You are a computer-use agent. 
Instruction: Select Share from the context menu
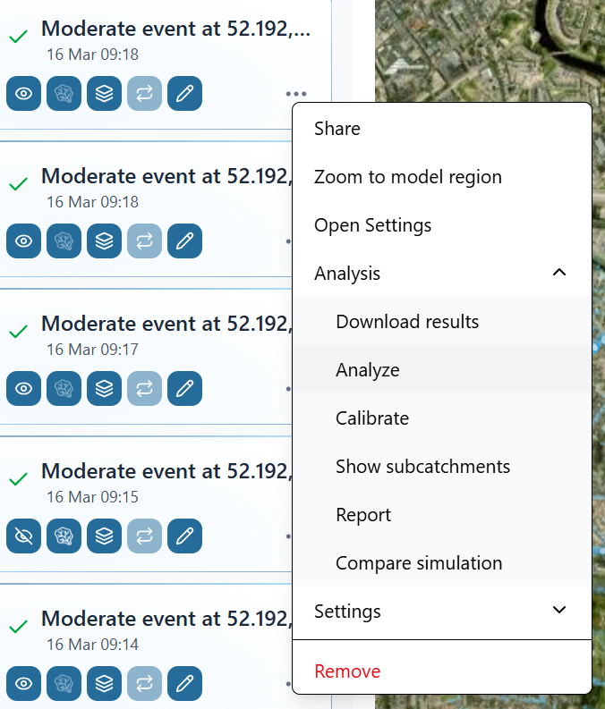coord(337,129)
